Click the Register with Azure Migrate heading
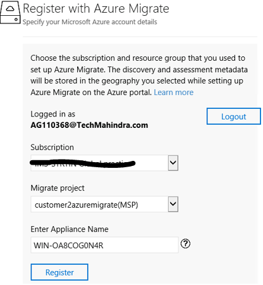 [96, 9]
